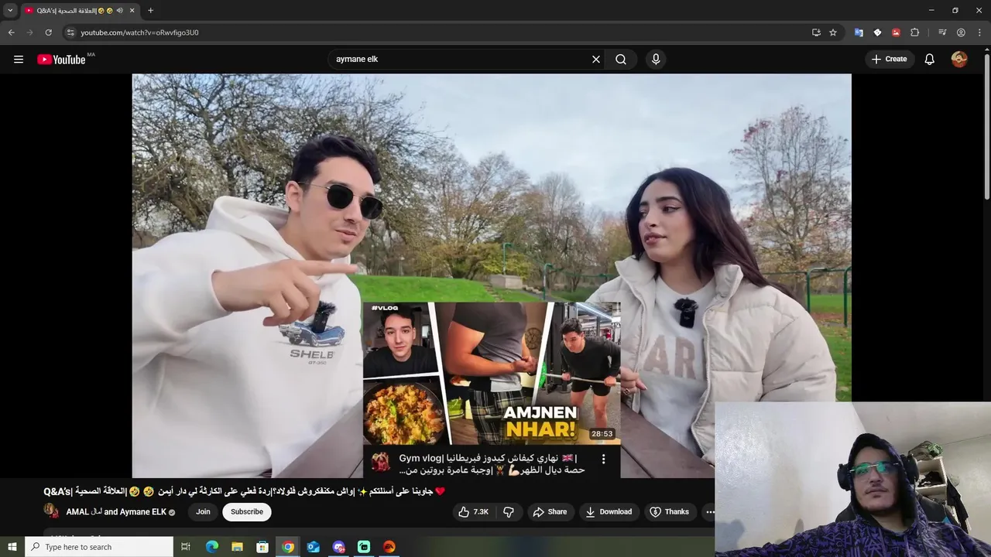Launch Microsoft Edge from the taskbar
Viewport: 991px width, 557px height.
click(x=211, y=547)
